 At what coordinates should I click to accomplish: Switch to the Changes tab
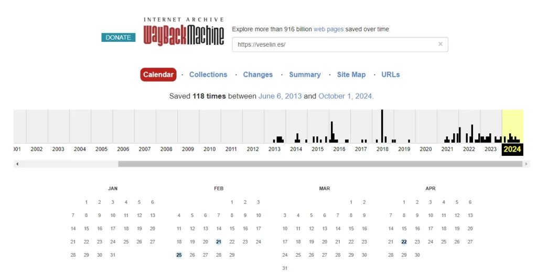click(257, 75)
